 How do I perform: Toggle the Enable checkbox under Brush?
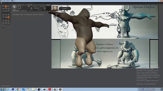pyautogui.click(x=47, y=12)
